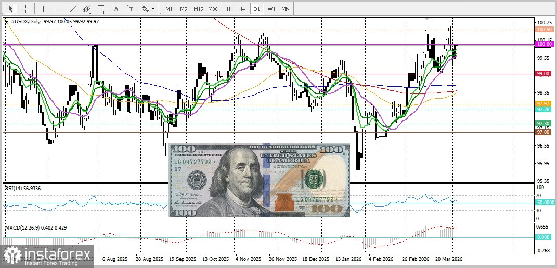557x268 pixels.
Task: Select the text tool A
Action: point(116,9)
